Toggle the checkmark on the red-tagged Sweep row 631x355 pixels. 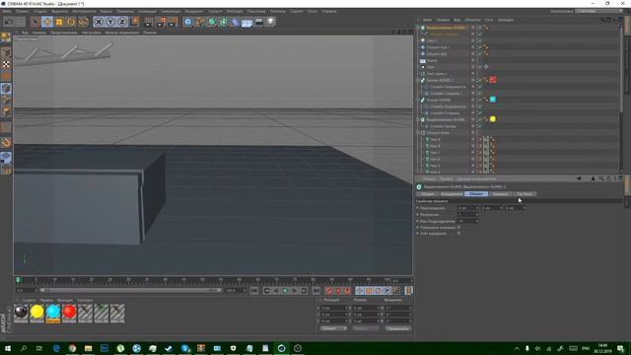(479, 80)
